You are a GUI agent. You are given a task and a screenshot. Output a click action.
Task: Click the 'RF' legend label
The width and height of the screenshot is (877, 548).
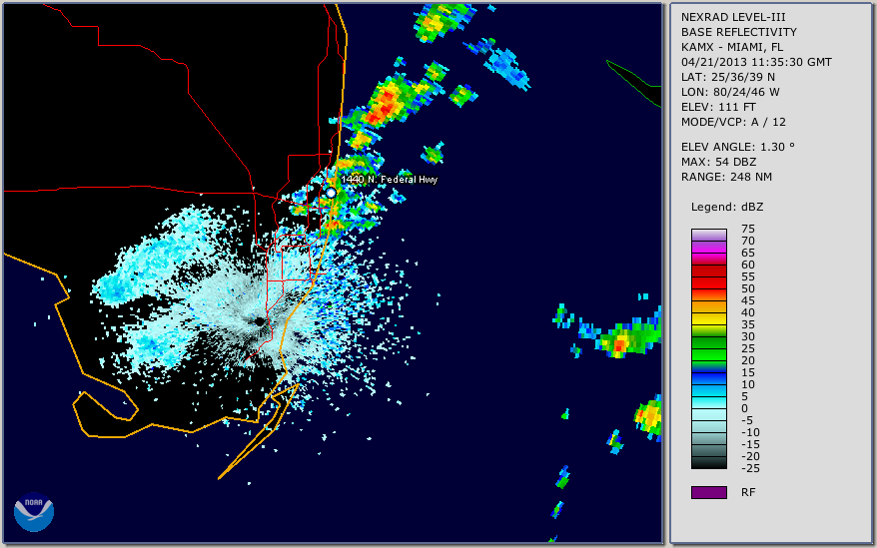(x=748, y=492)
